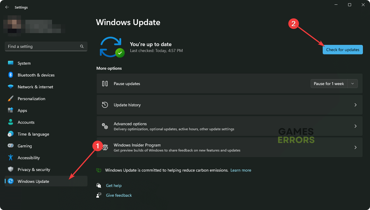This screenshot has width=370, height=210.
Task: Click the Personalization paintbrush icon
Action: (11, 99)
